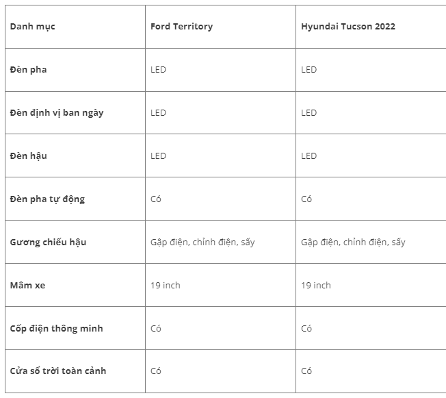Screen dimensions: 446x398
Task: Click Ford Territory's '19 inch' wheel value
Action: click(x=166, y=286)
